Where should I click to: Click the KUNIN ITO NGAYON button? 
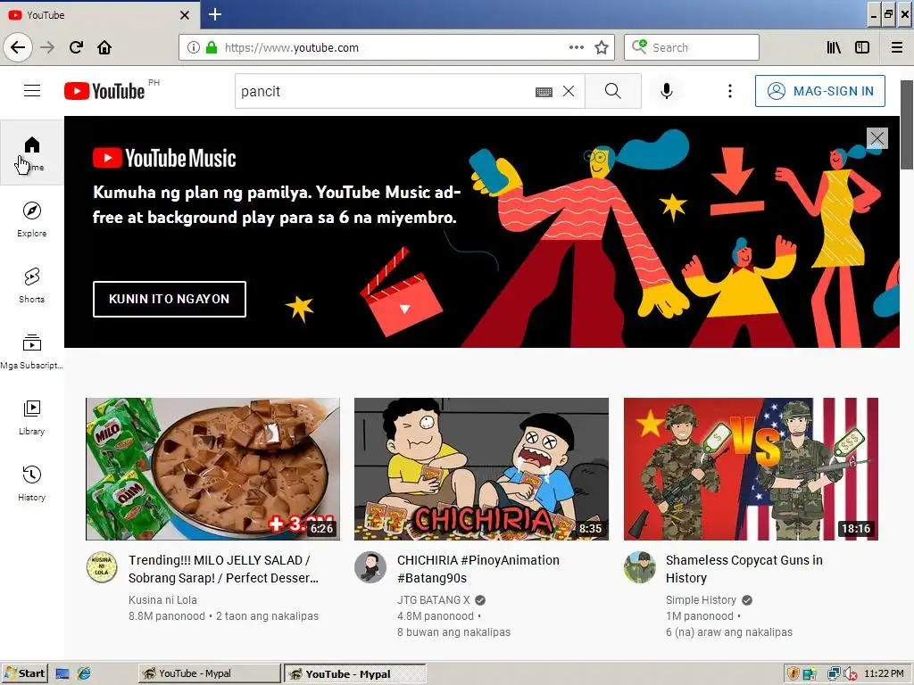(169, 299)
